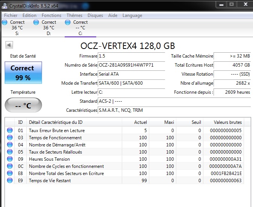Click the Caractéristiques field S.M.A.R.T., NCQ, TRIM
The height and width of the screenshot is (207, 253).
coord(174,110)
